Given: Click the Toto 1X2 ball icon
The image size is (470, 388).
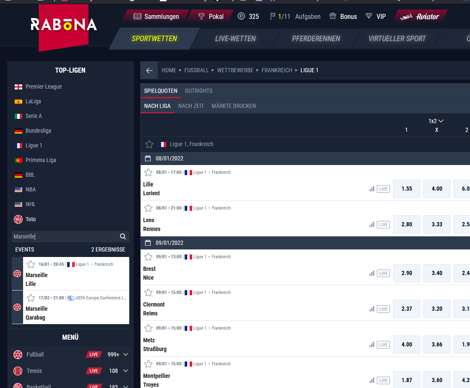Looking at the screenshot, I should click(x=18, y=220).
